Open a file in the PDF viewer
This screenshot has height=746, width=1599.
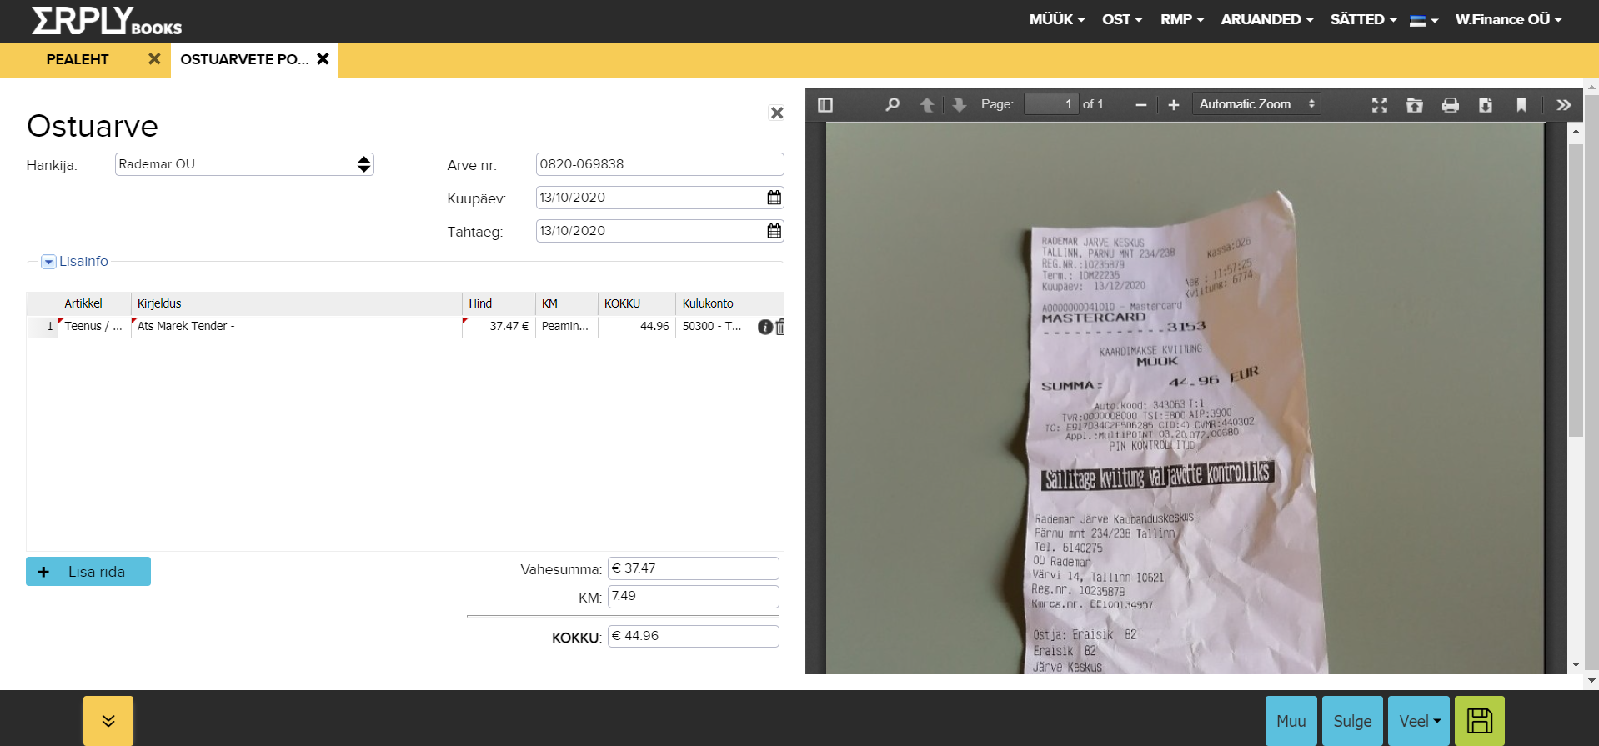click(1415, 105)
